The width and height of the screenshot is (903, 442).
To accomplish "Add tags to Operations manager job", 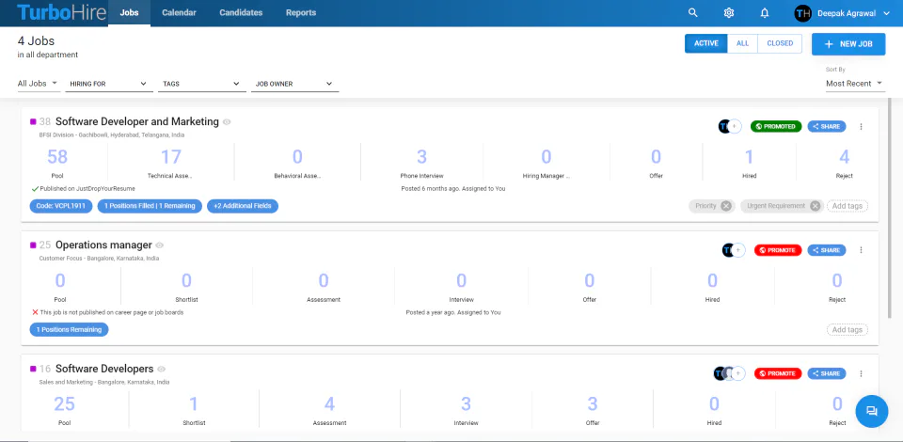I will (848, 330).
